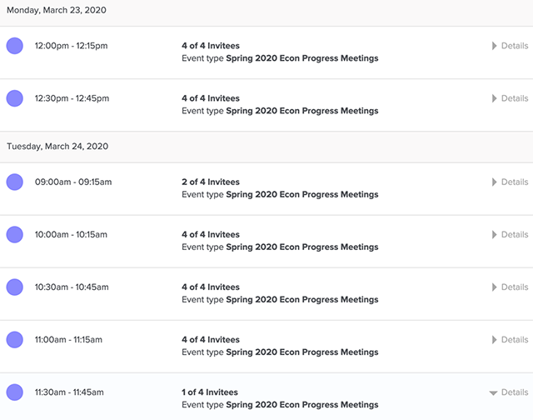533x420 pixels.
Task: Click the Monday, March 23, 2020 date header
Action: coord(57,10)
